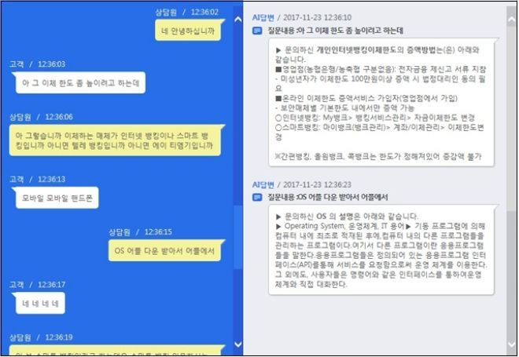Click the chat panel scroll-down arrow
This screenshot has width=519, height=357.
pyautogui.click(x=237, y=344)
